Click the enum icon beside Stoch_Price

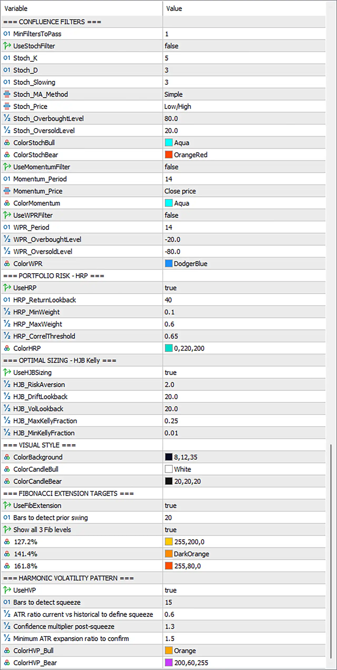[x=7, y=106]
